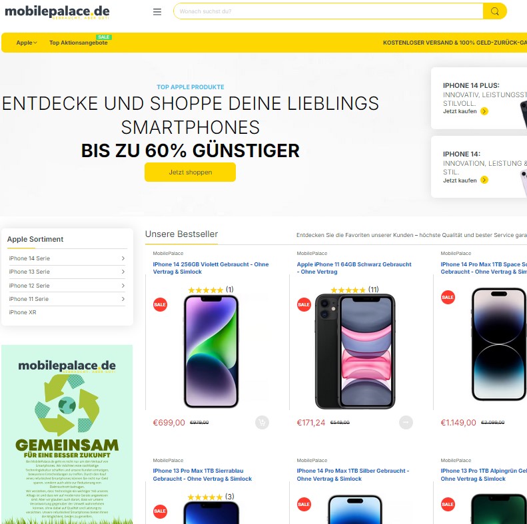Image resolution: width=527 pixels, height=524 pixels.
Task: Open iPhone 13 Pro Max 1TB Sierrablau link
Action: tap(203, 475)
